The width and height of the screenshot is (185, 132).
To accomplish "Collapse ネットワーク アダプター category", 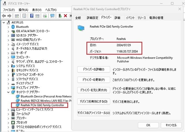I will 8,92.
